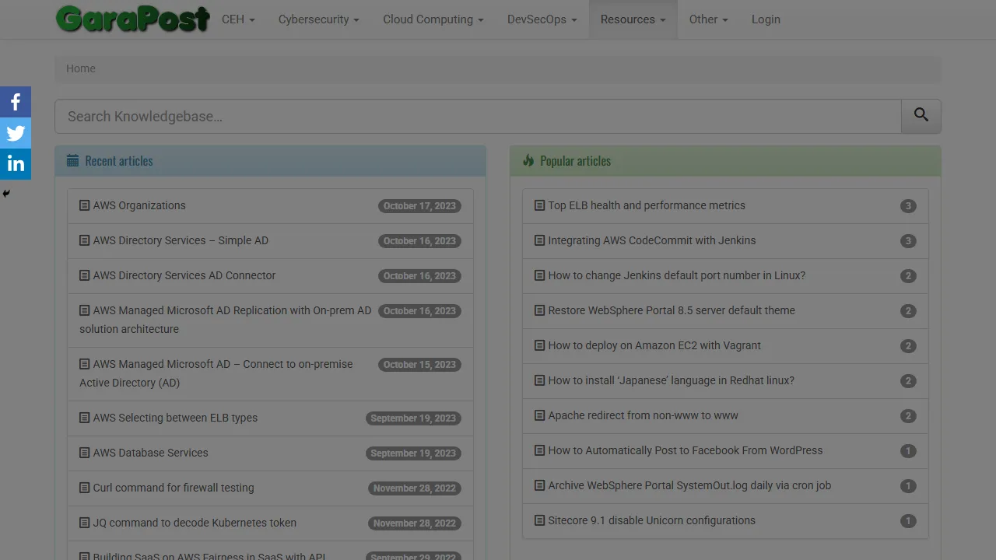Click the flame icon beside Popular articles

pyautogui.click(x=528, y=160)
